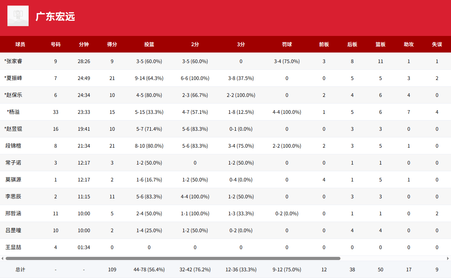Select the 球员 column header
This screenshot has width=451, height=278.
coord(20,44)
